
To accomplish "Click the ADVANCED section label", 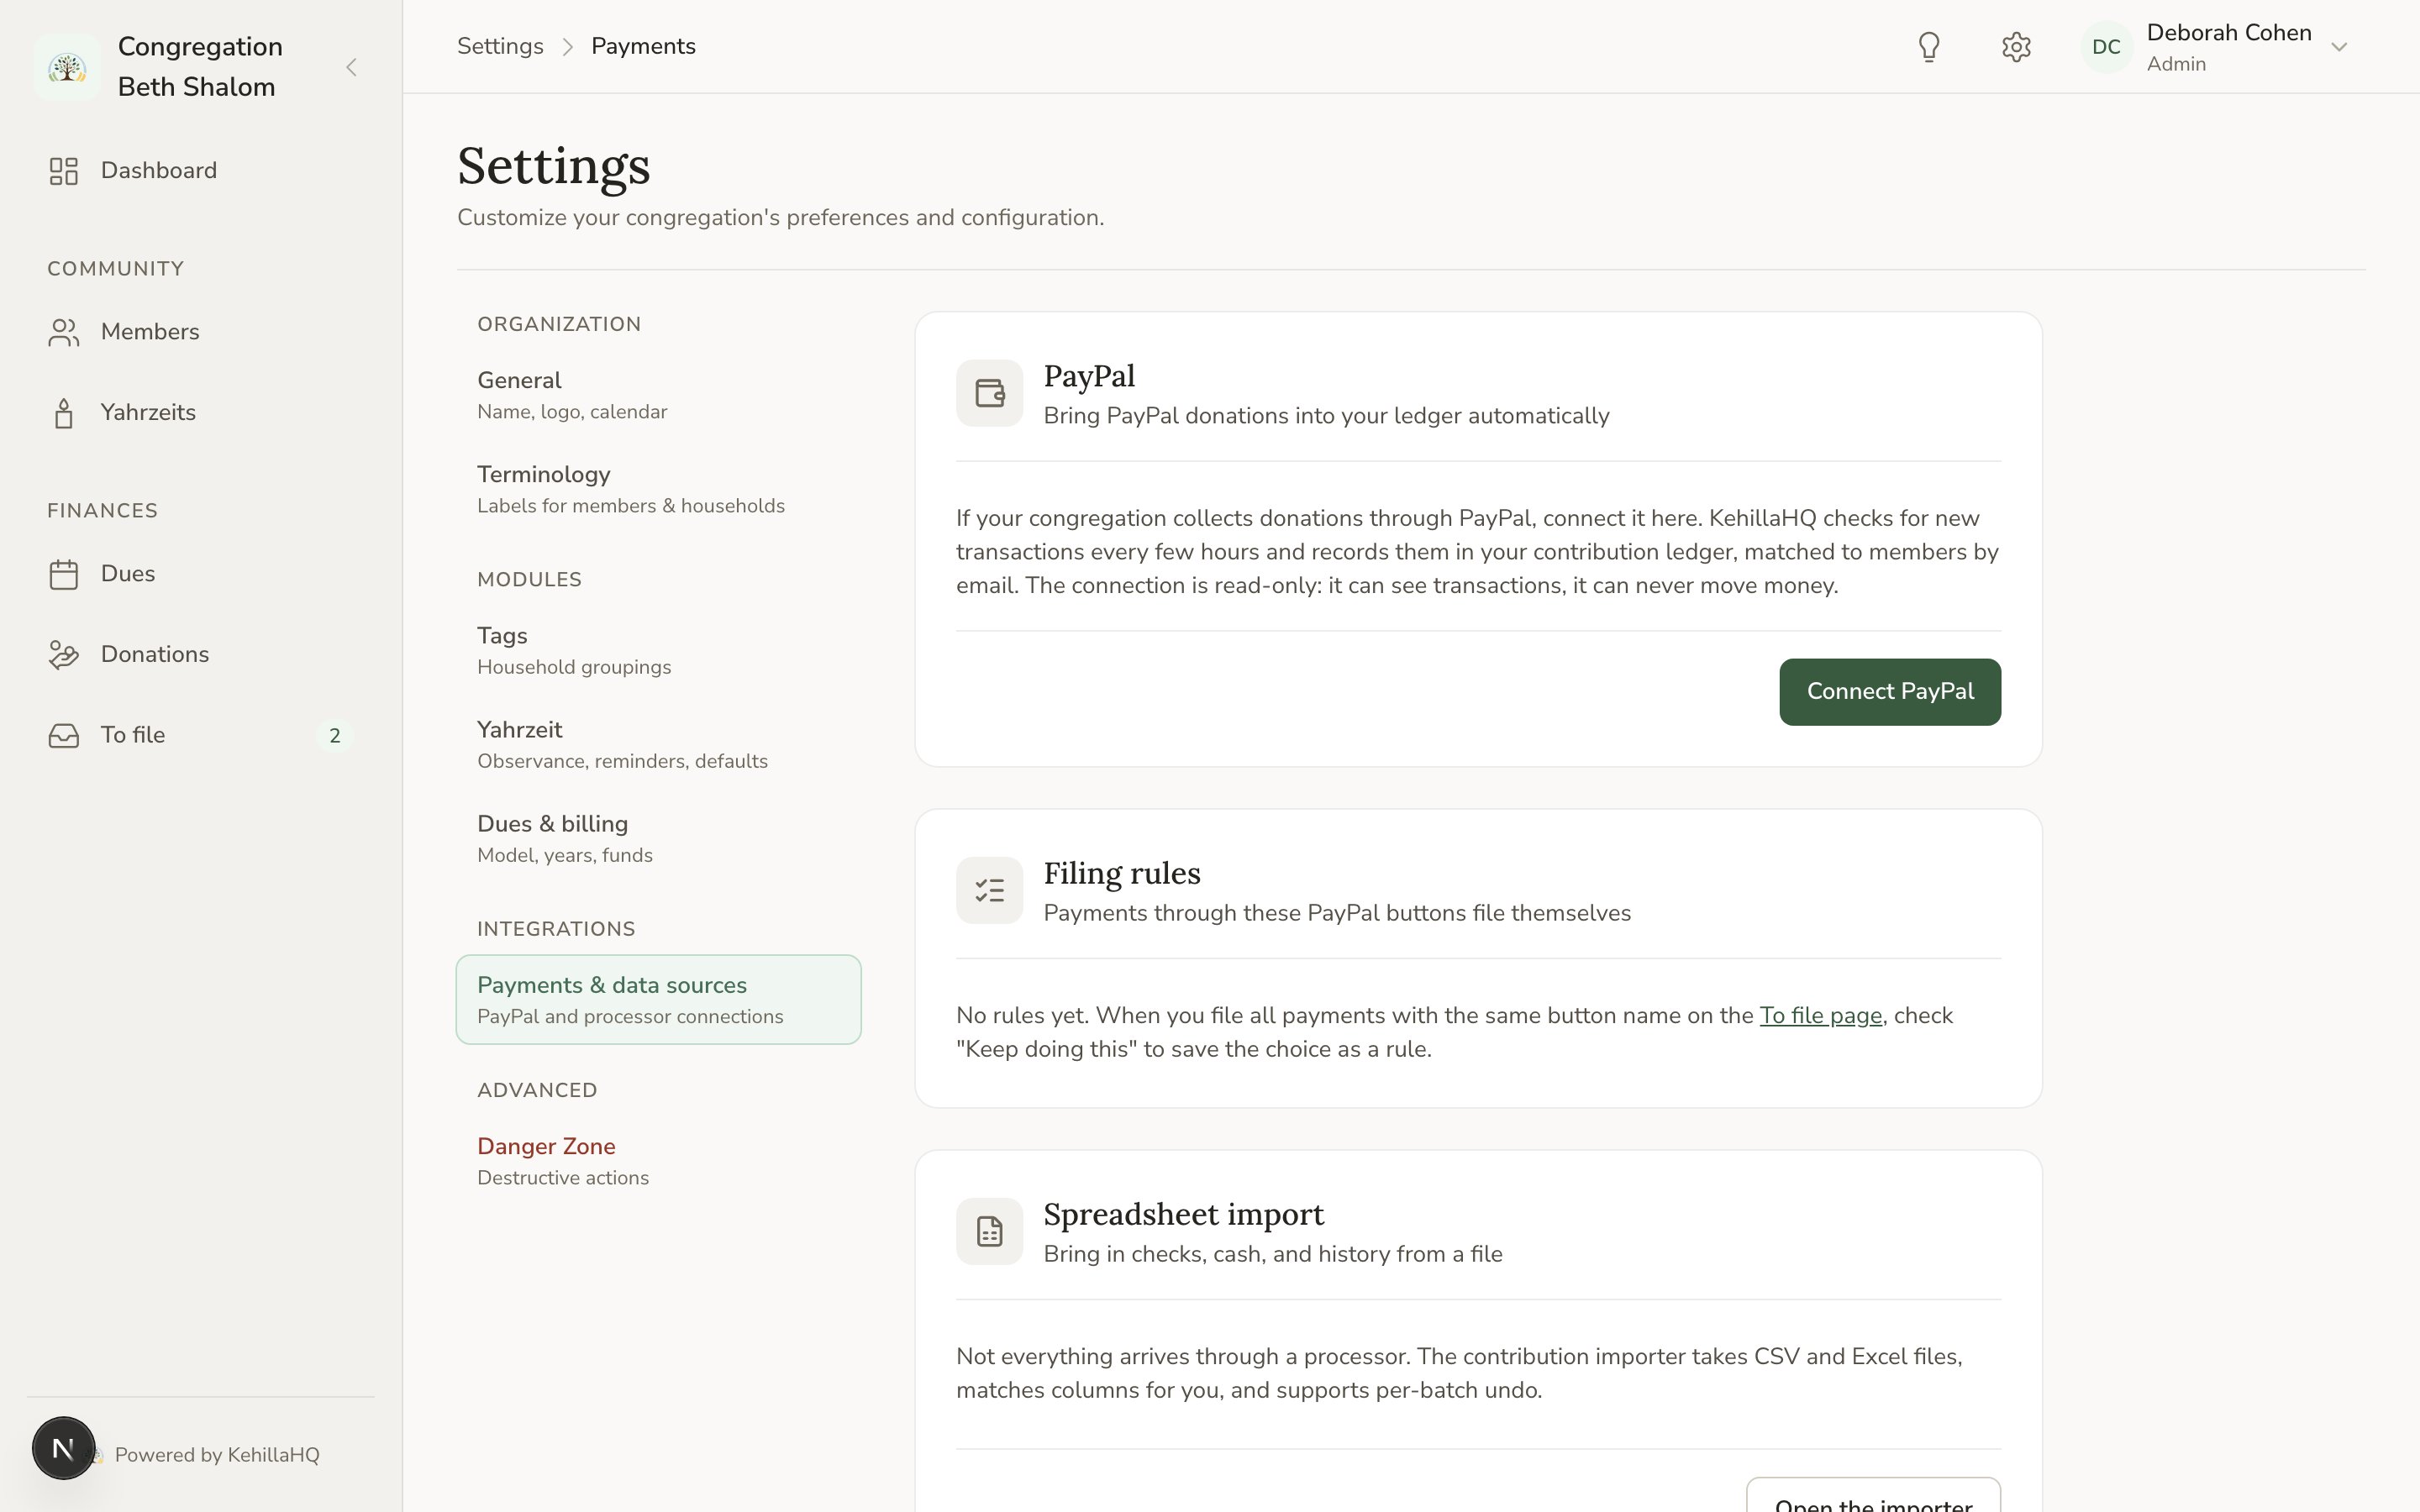I will pyautogui.click(x=537, y=1091).
